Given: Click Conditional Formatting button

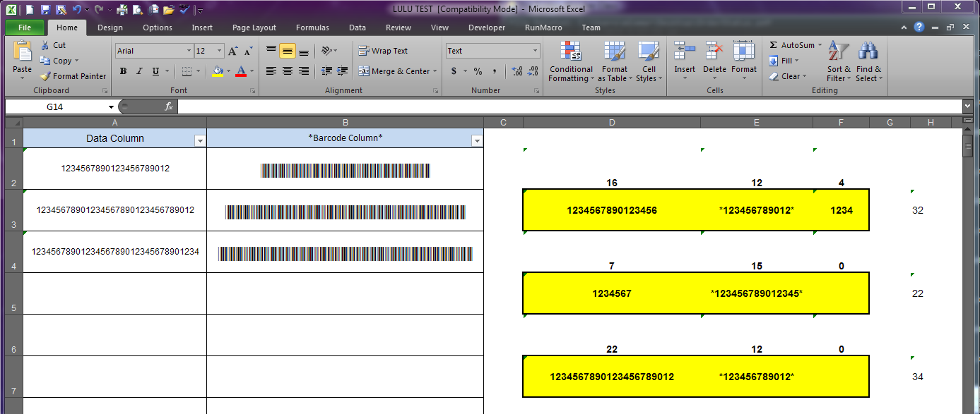Looking at the screenshot, I should point(571,62).
